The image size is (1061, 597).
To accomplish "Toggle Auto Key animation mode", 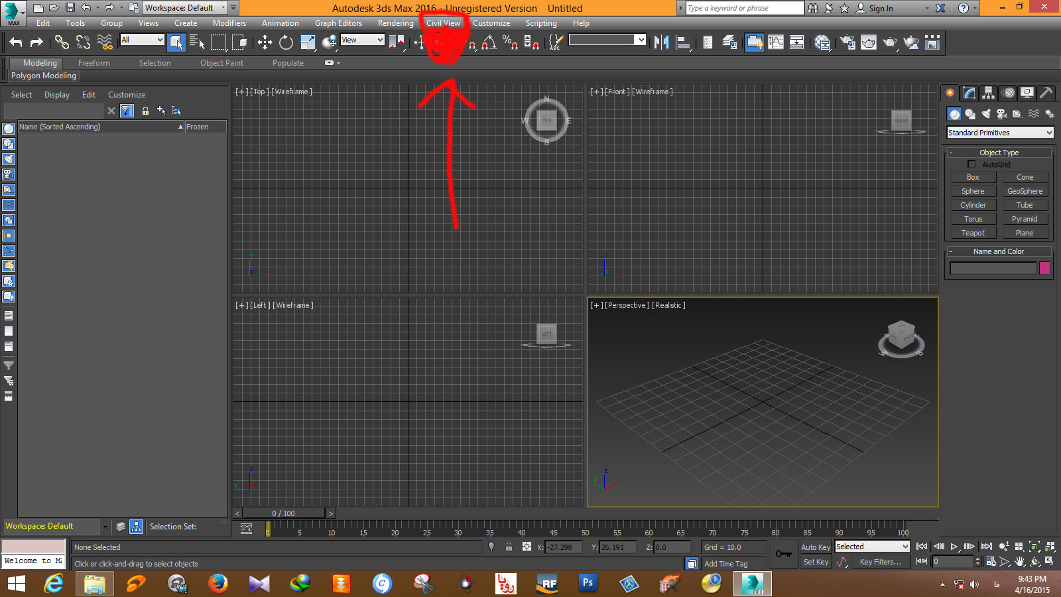I will [815, 547].
